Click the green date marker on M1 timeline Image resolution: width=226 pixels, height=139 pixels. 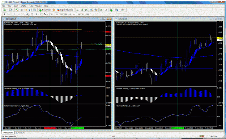178,128
